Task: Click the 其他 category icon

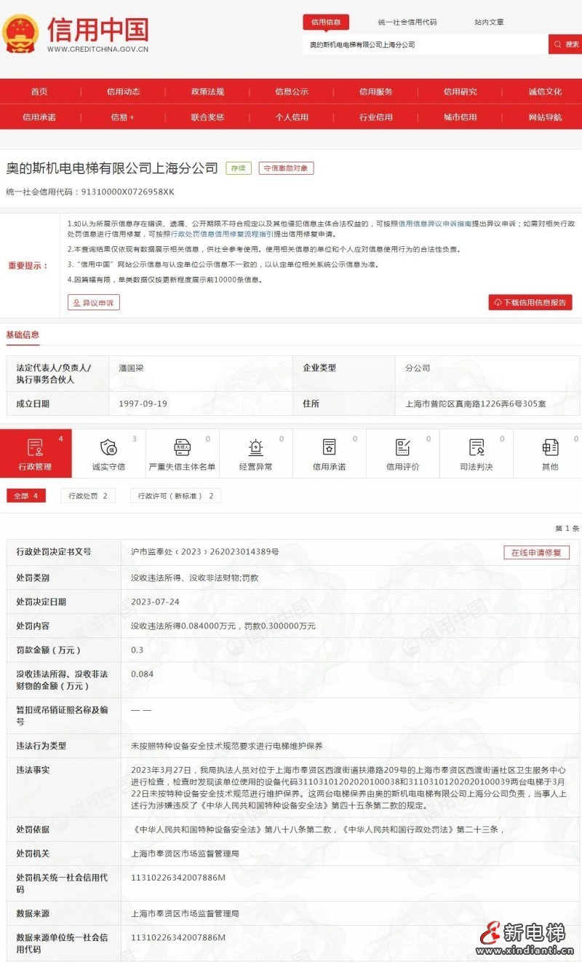Action: [x=549, y=446]
